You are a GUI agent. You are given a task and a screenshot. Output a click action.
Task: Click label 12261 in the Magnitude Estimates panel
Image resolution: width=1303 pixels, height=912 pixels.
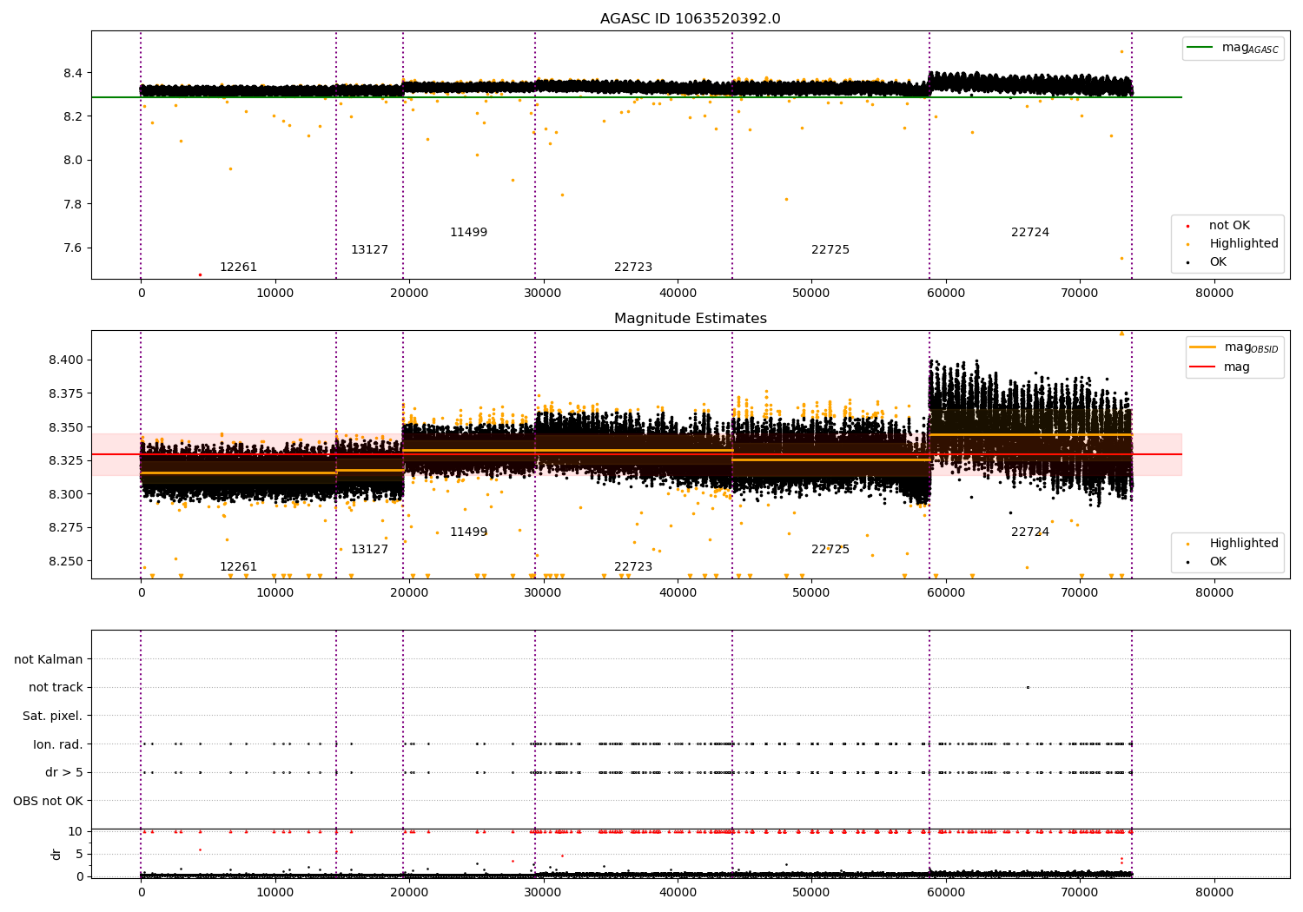[x=238, y=566]
